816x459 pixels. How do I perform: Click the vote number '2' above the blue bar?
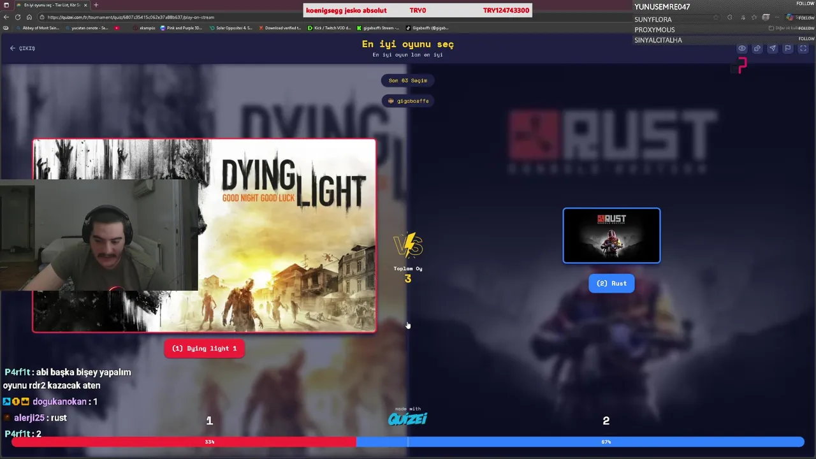[606, 421]
